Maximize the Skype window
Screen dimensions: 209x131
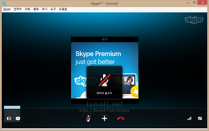[194, 3]
